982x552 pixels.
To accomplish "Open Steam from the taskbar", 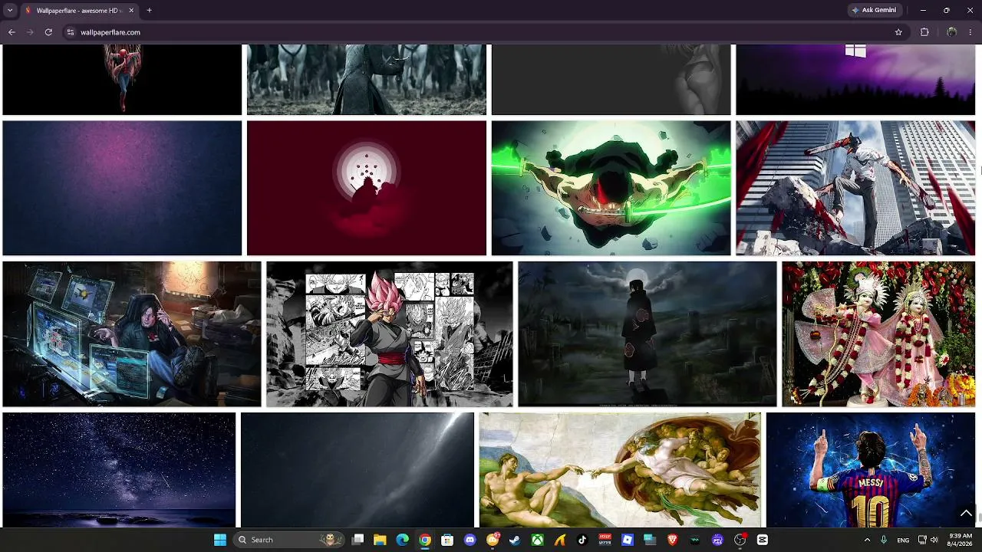I will [x=515, y=540].
